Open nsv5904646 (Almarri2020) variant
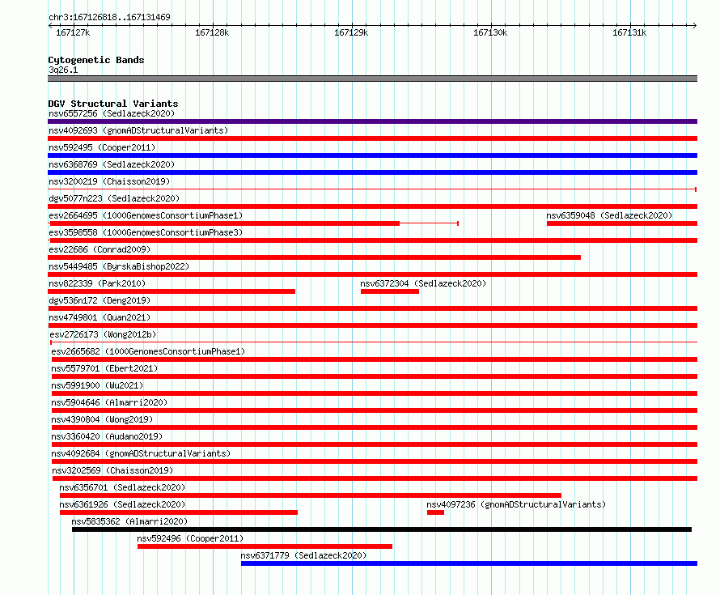 [109, 402]
